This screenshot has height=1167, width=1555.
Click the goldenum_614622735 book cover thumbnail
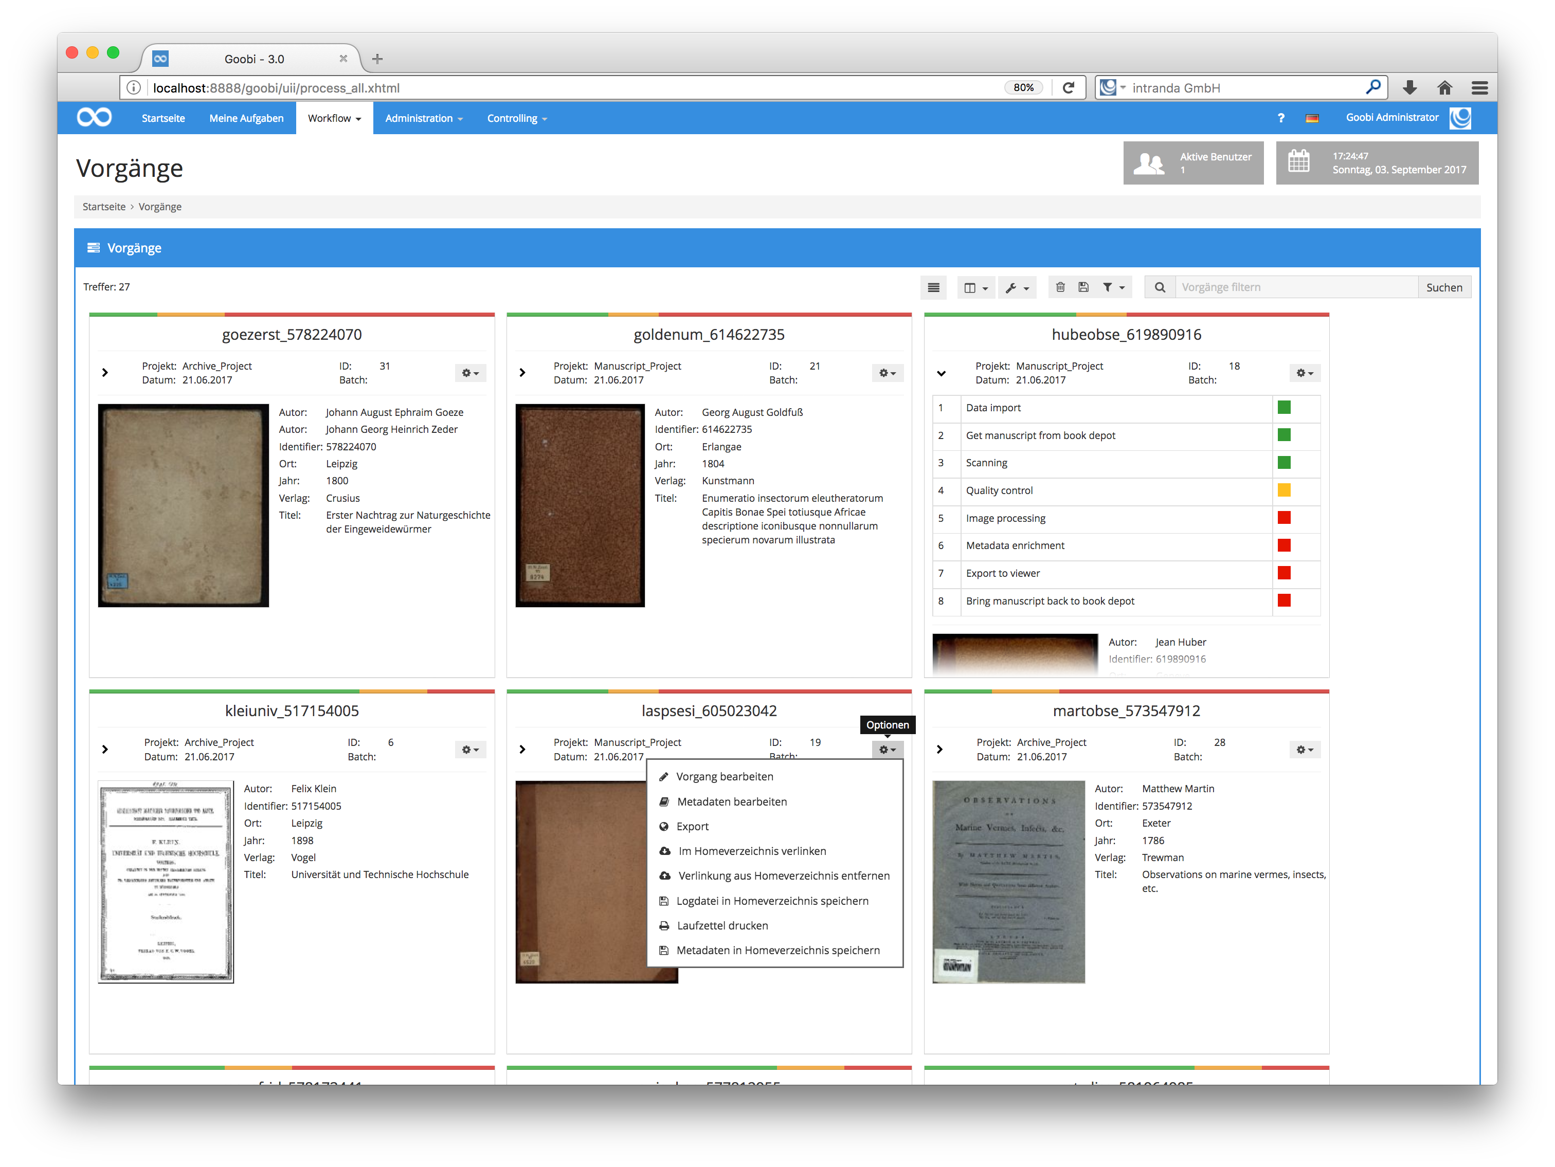coord(580,505)
